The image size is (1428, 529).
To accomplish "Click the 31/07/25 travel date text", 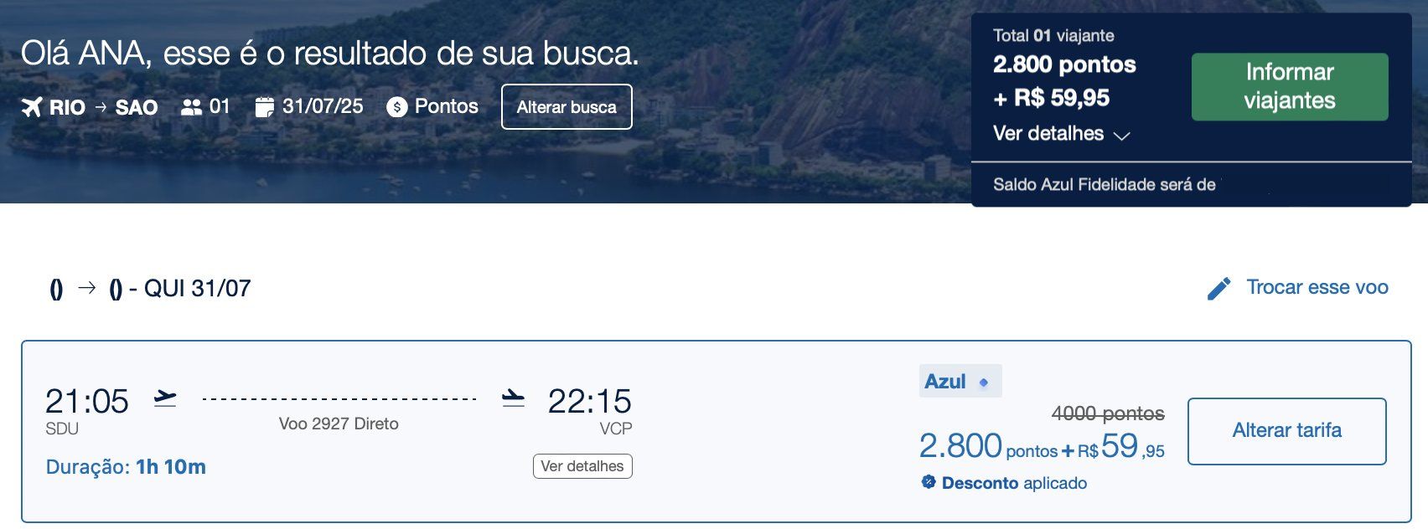I will coord(323,106).
